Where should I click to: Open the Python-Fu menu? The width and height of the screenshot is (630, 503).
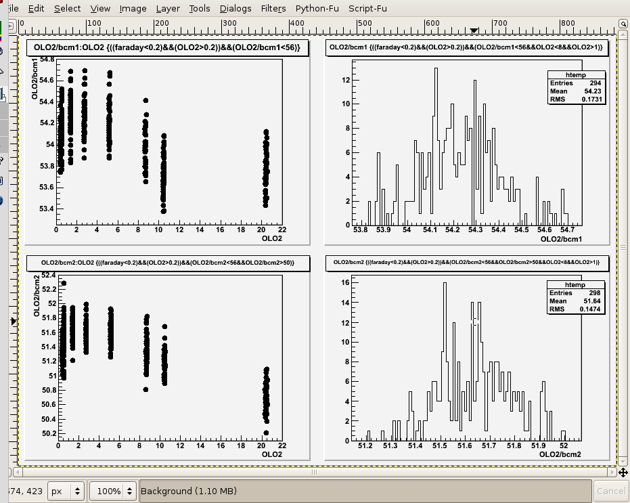[x=317, y=8]
